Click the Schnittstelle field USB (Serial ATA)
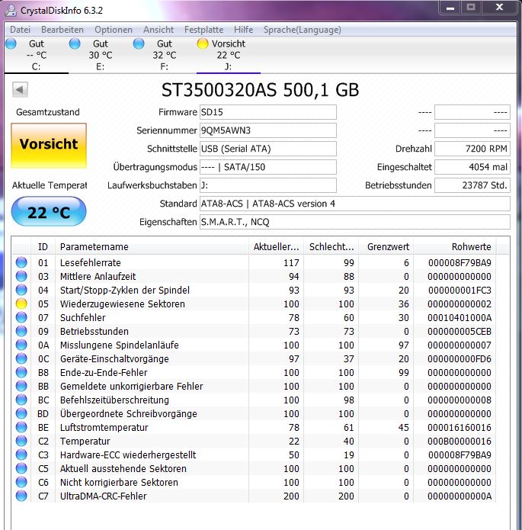 [268, 149]
